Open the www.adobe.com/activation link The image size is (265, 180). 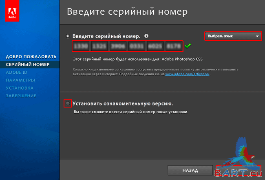(187, 74)
